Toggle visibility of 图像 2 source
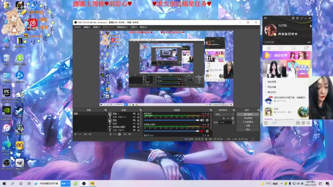This screenshot has height=187, width=333. coord(134,114)
